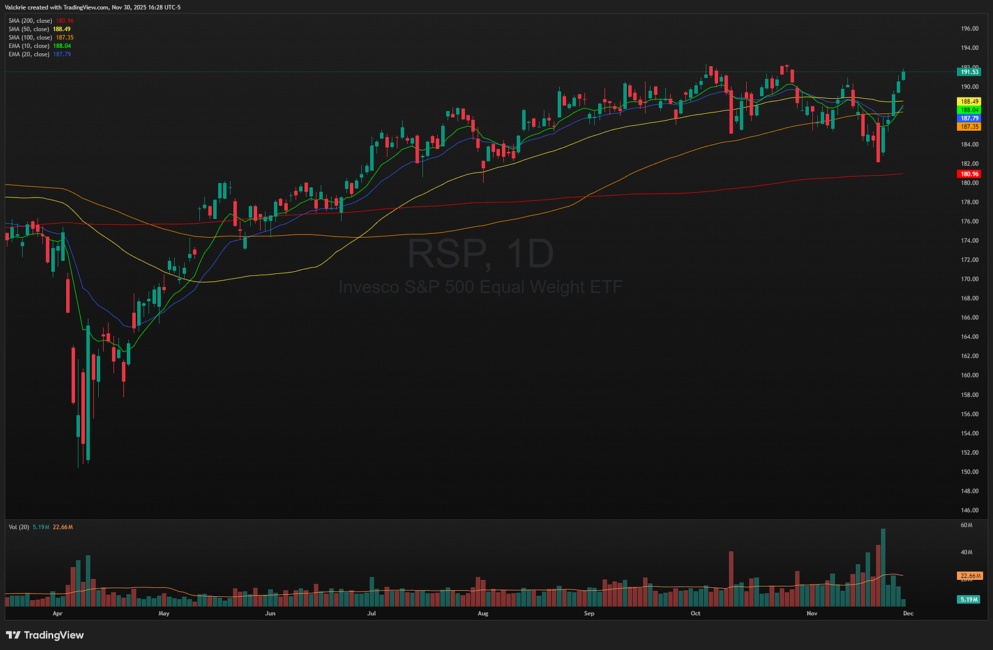993x650 pixels.
Task: Click the 60M volume axis label
Action: pyautogui.click(x=966, y=525)
